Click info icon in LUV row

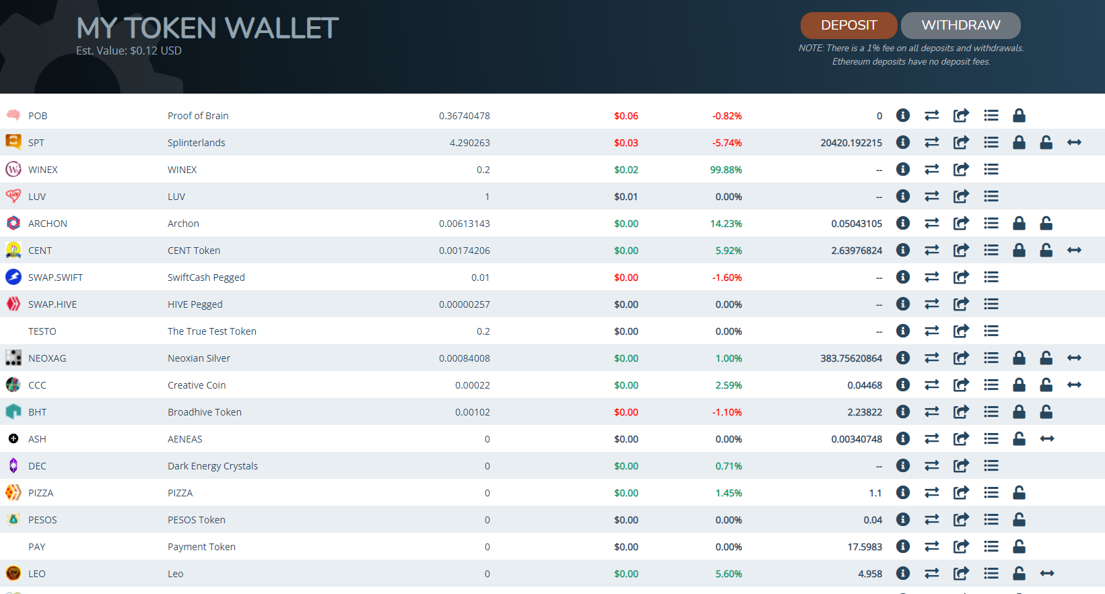pyautogui.click(x=903, y=196)
